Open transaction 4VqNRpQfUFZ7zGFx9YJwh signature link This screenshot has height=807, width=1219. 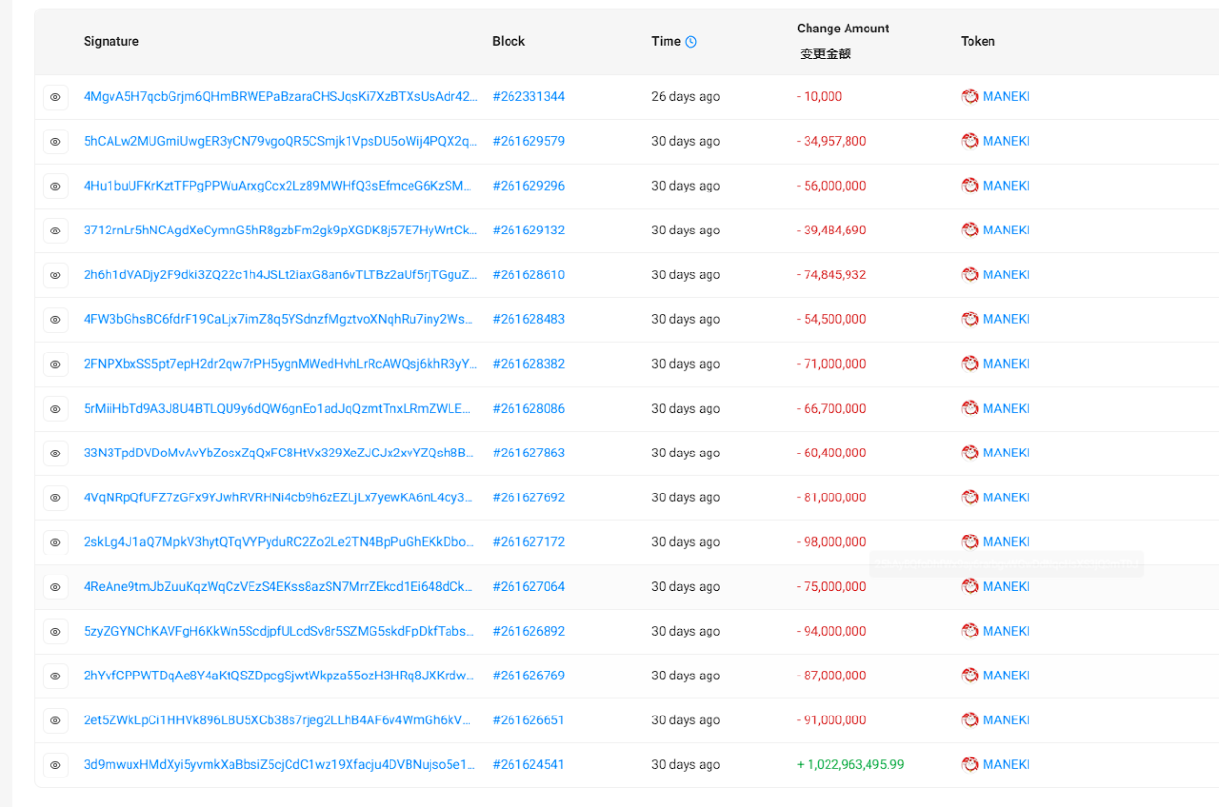pos(278,497)
